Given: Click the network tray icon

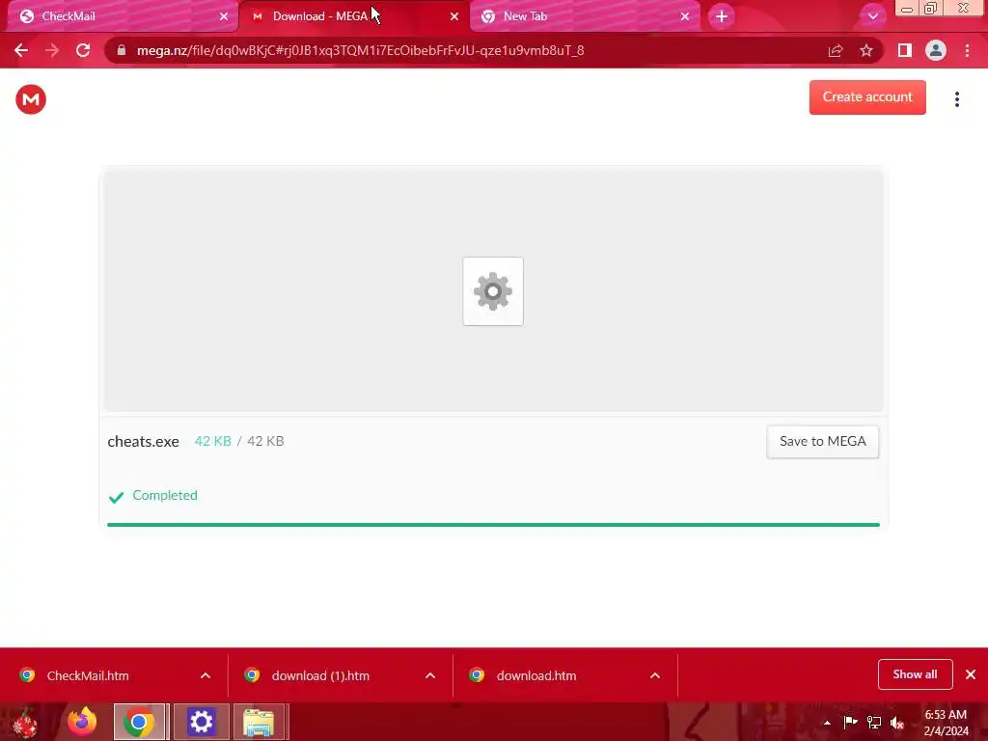Looking at the screenshot, I should point(874,723).
